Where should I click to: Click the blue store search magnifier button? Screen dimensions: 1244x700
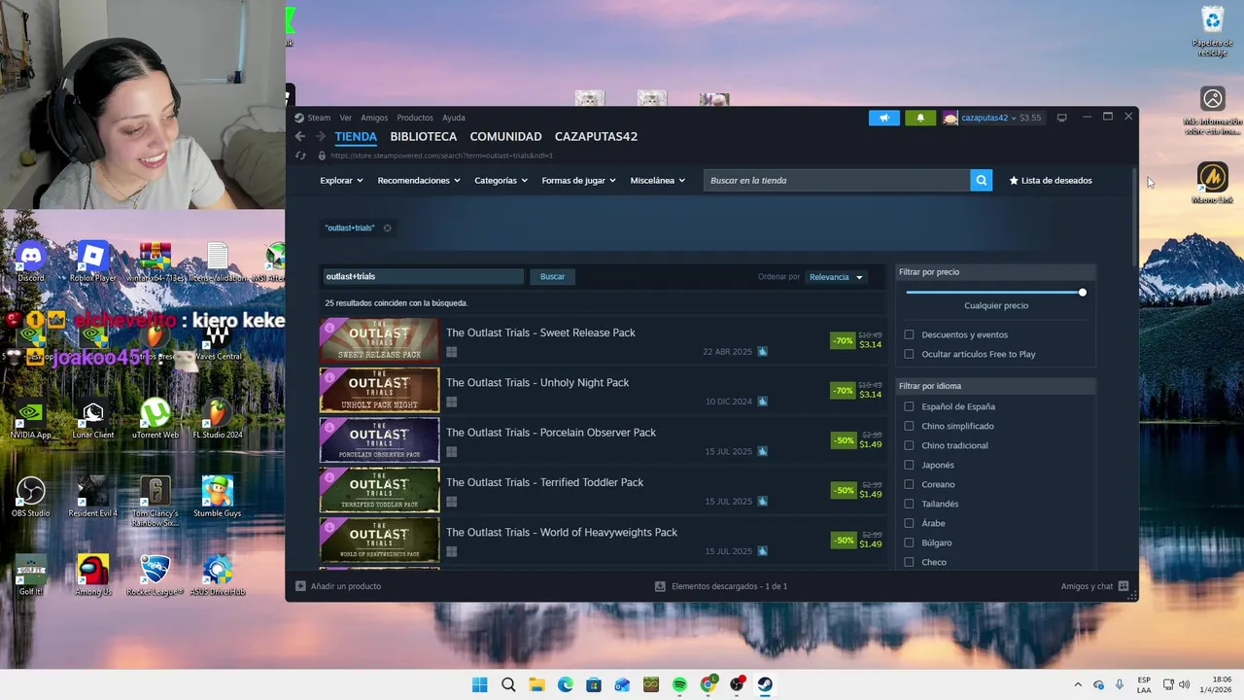(x=981, y=180)
